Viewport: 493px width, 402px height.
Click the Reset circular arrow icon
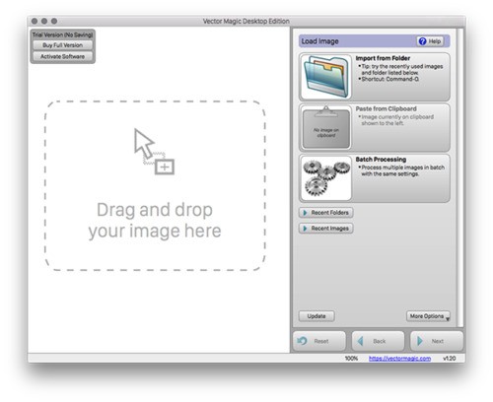point(302,341)
